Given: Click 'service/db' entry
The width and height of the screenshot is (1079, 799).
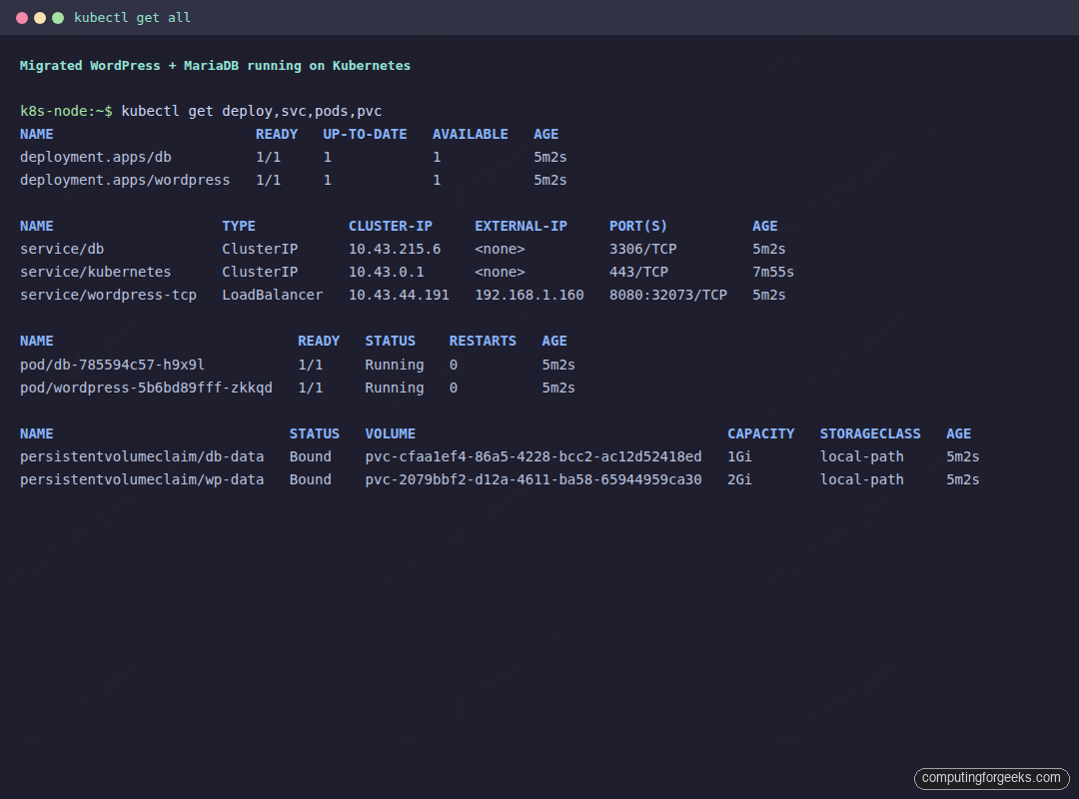Looking at the screenshot, I should click(62, 249).
